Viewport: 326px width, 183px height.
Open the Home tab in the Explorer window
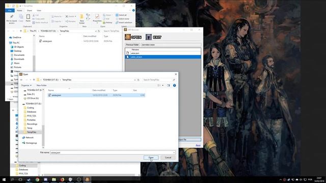pos(19,10)
